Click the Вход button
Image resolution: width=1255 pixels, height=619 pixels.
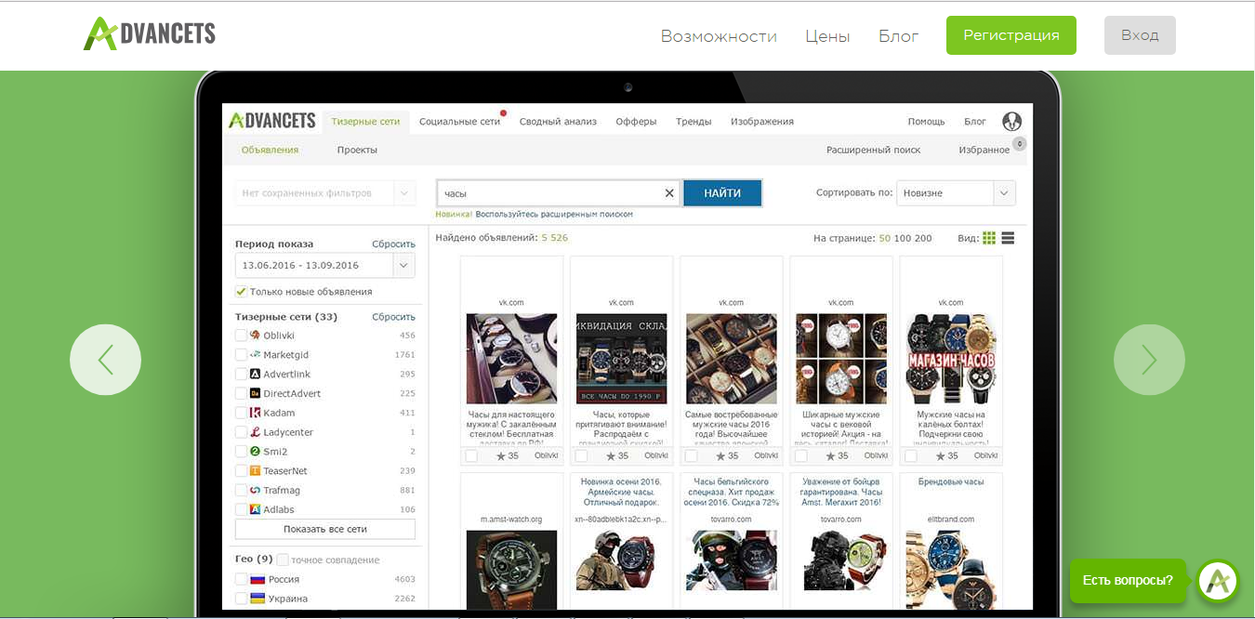[1140, 35]
